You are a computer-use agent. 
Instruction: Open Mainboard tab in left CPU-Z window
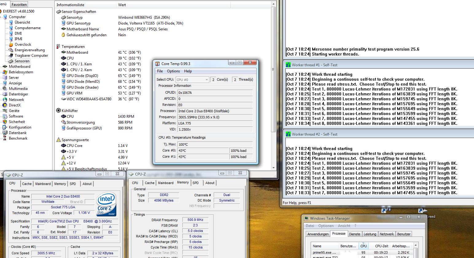pyautogui.click(x=43, y=184)
